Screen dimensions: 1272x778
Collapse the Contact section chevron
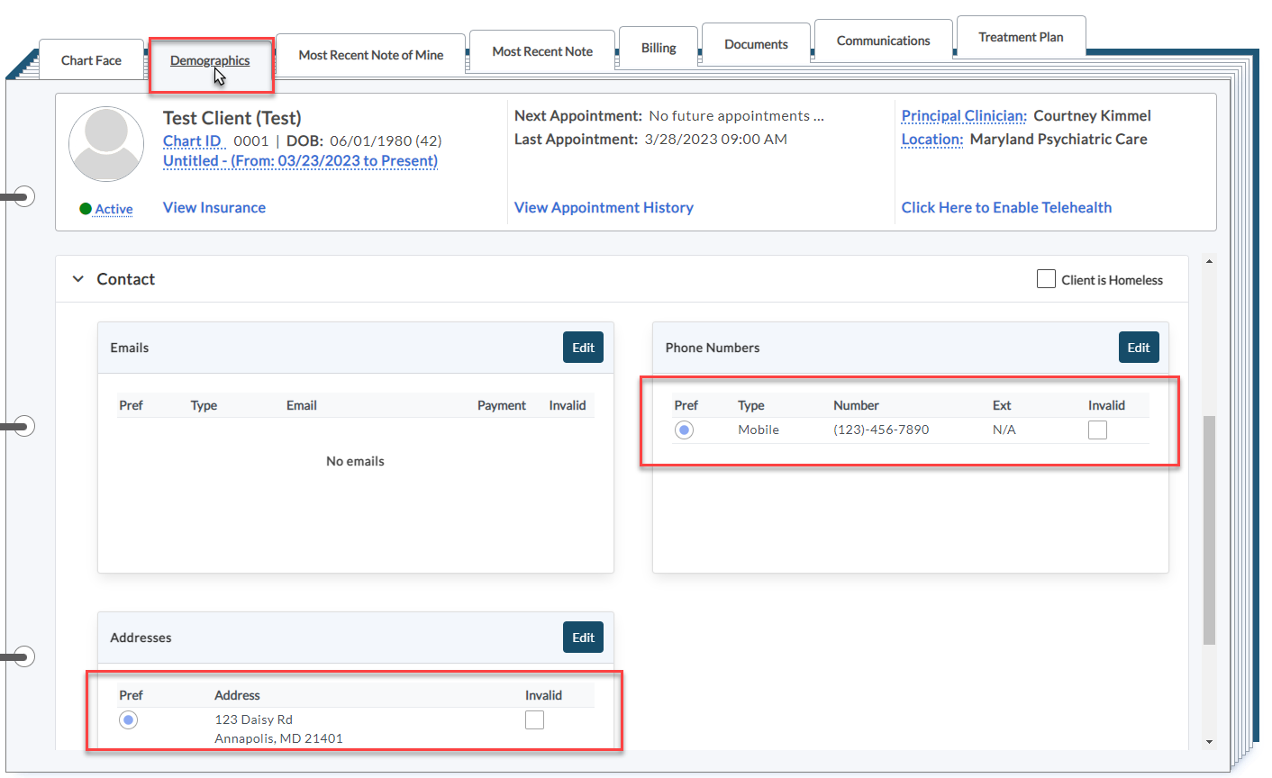pyautogui.click(x=78, y=279)
